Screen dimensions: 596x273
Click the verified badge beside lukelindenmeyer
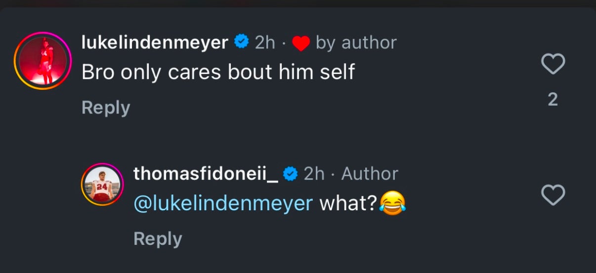click(x=241, y=42)
